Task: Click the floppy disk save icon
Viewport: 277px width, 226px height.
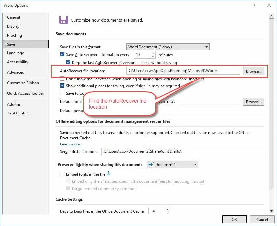Action: pyautogui.click(x=63, y=19)
